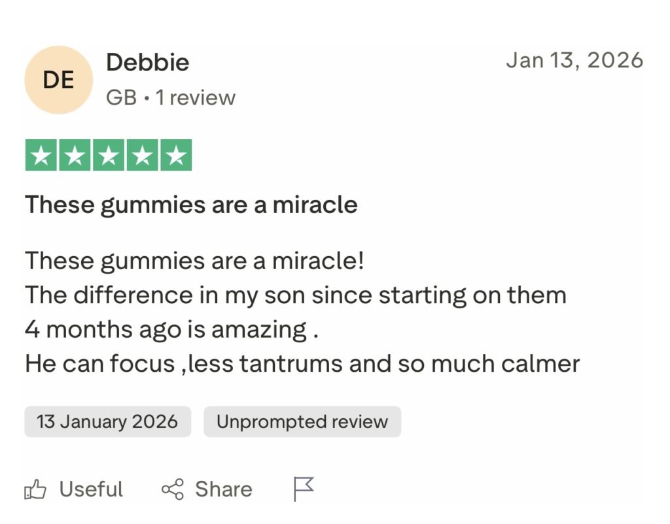Click the Jan 13, 2026 date
The image size is (670, 524).
574,60
